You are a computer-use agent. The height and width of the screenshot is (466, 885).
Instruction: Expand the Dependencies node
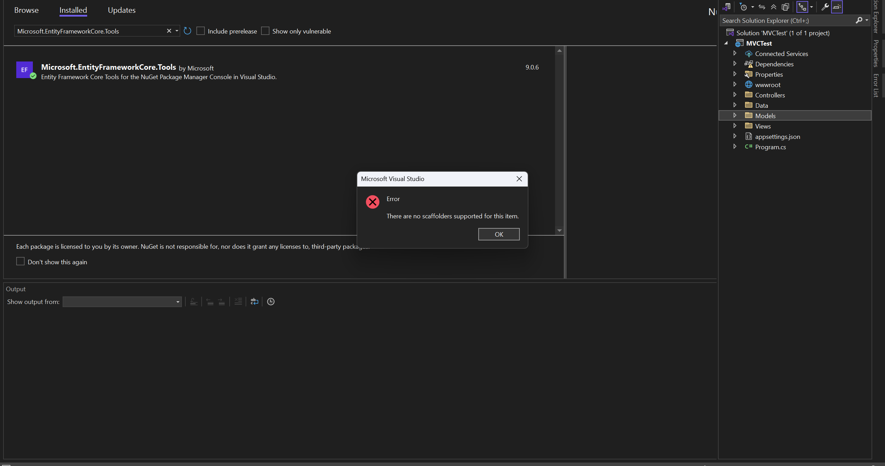tap(735, 64)
